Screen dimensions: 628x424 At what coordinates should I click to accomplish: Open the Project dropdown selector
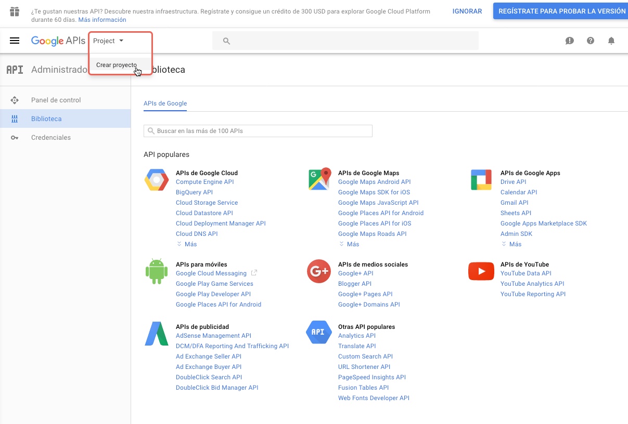(x=108, y=41)
